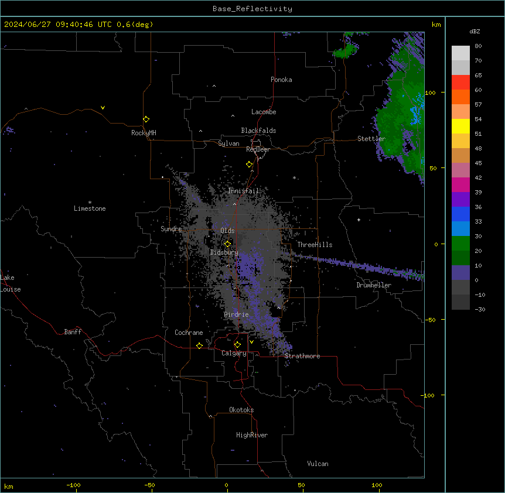Click the Olds city label
The width and height of the screenshot is (505, 493).
[x=227, y=231]
